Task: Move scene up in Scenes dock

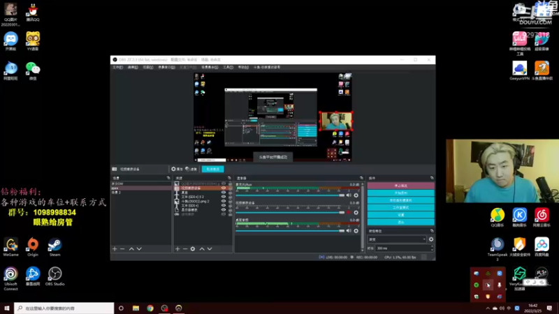Action: tap(131, 249)
